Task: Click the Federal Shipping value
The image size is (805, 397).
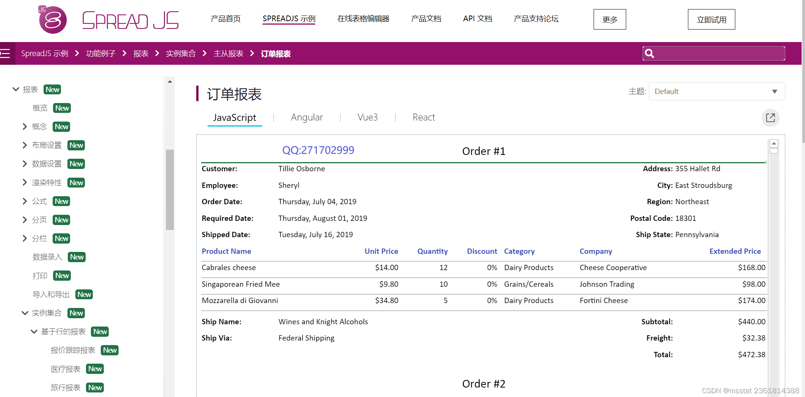Action: point(306,338)
